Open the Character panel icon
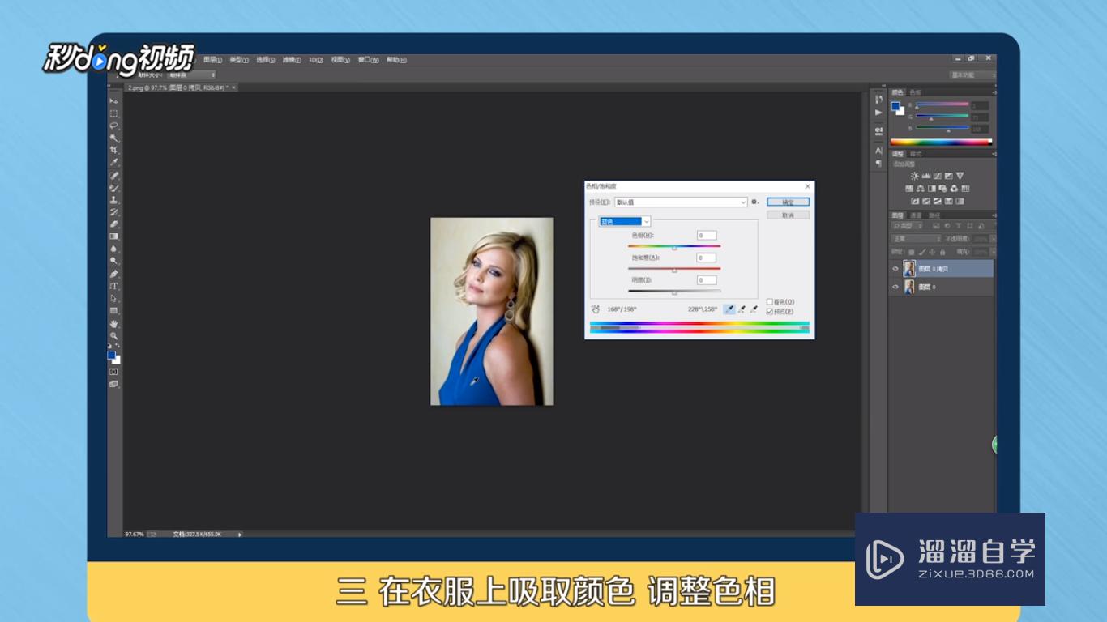 [878, 151]
